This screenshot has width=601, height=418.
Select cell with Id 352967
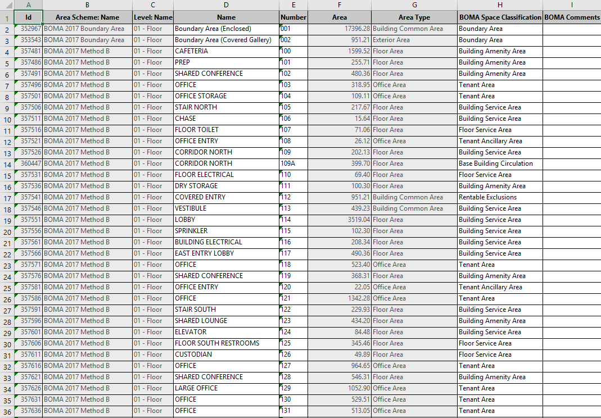pos(28,29)
